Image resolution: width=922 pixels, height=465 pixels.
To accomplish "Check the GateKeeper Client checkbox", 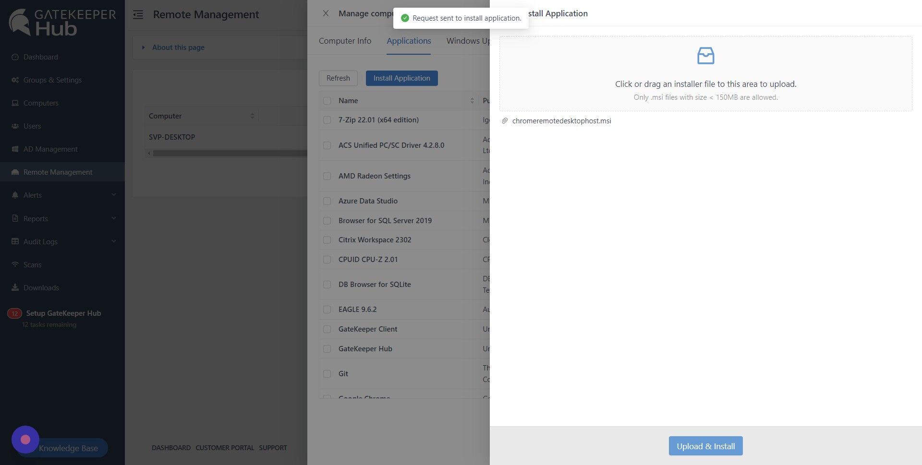I will coord(327,329).
